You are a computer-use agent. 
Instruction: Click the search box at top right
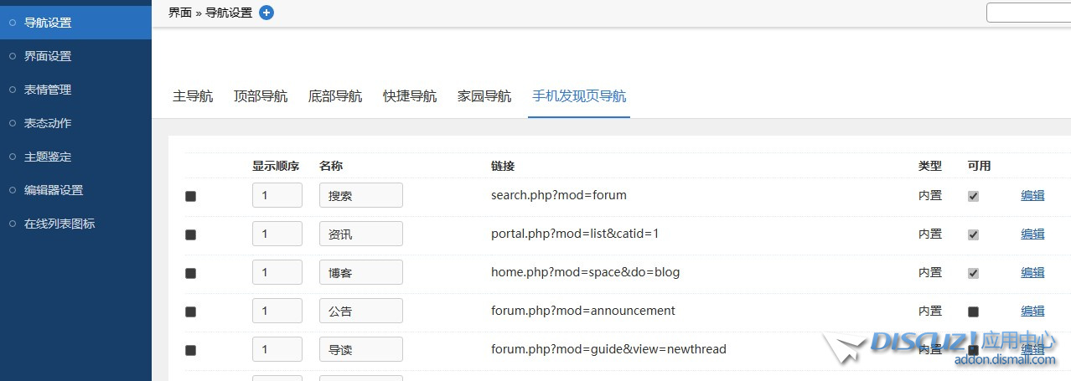coord(1028,13)
